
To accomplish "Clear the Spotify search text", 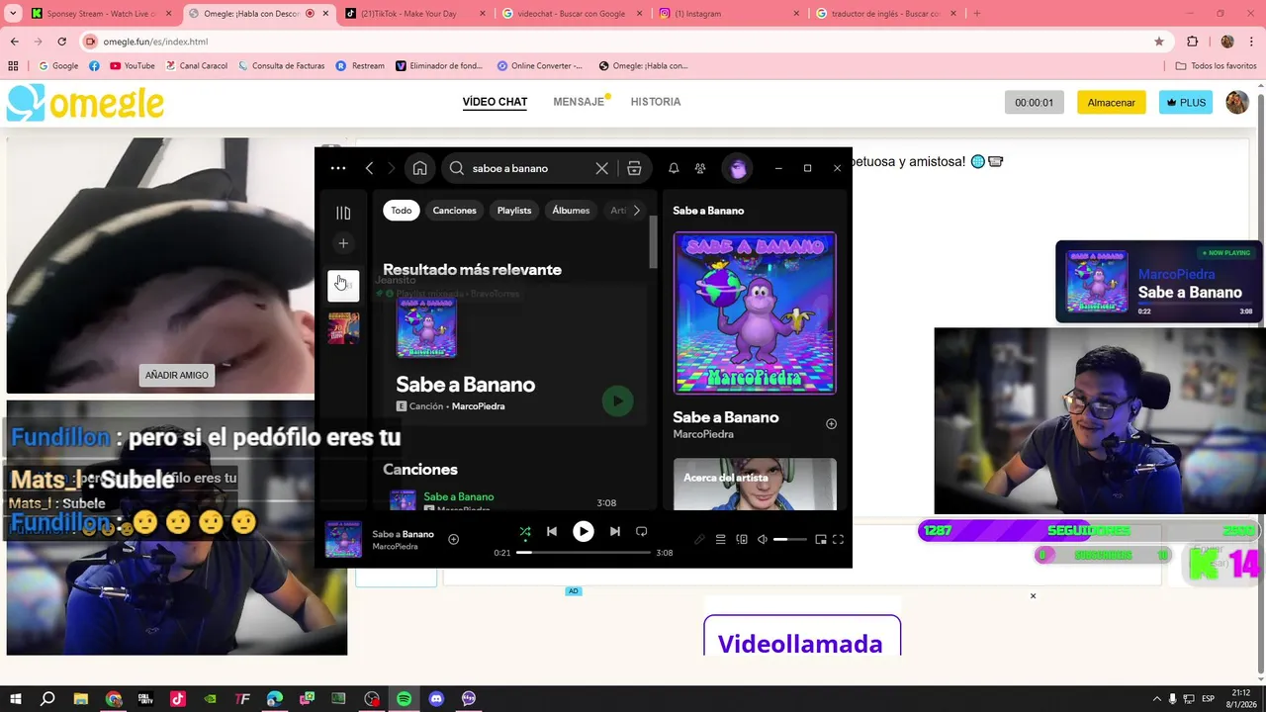I will click(601, 168).
